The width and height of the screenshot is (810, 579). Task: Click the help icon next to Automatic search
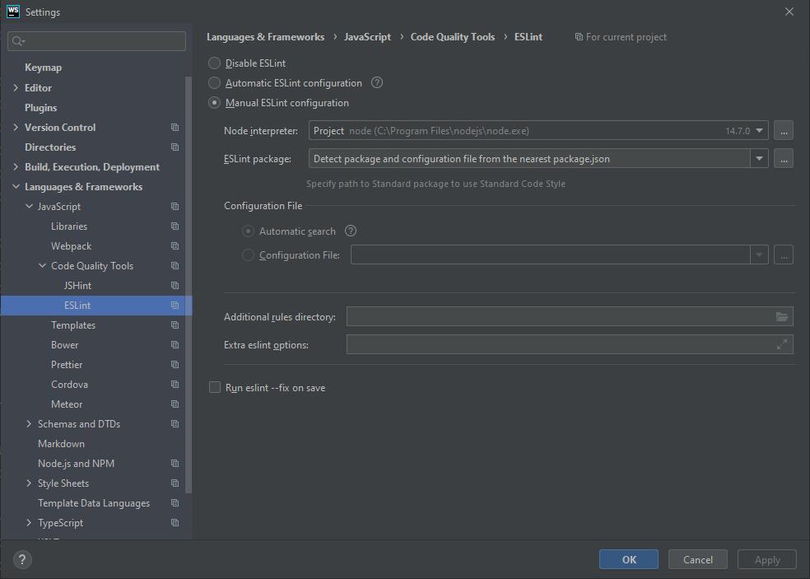pyautogui.click(x=351, y=231)
